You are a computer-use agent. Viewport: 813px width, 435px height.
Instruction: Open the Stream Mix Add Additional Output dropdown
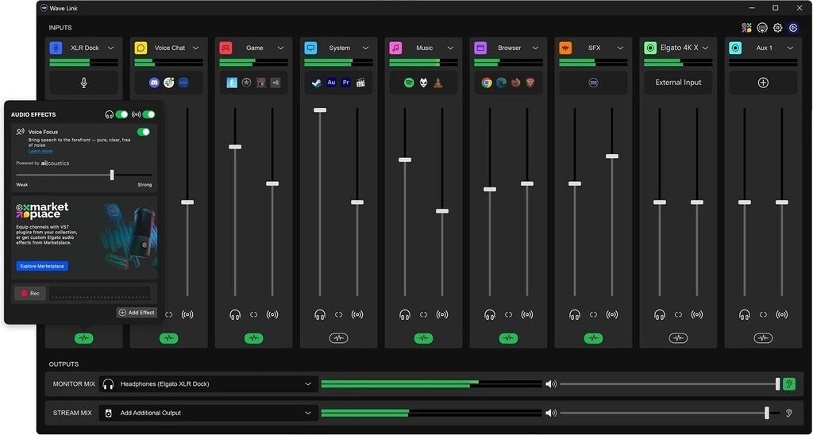[308, 413]
